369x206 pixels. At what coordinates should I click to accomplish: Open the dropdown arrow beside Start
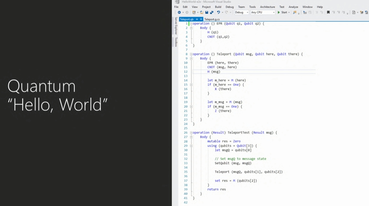pos(289,13)
